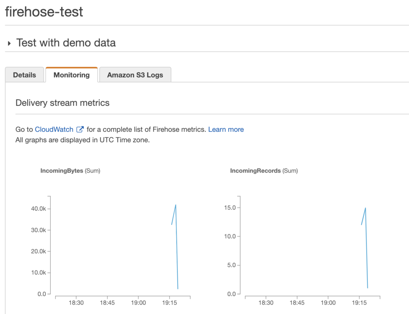Click the 30.0k label on IncomingBytes axis

coord(38,230)
